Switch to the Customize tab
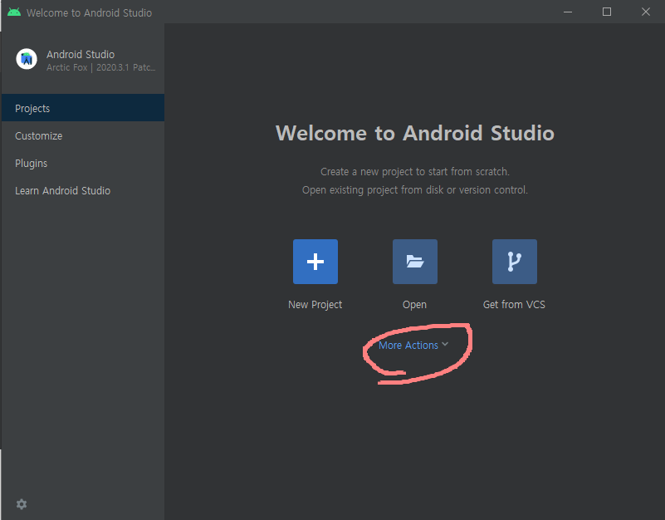 [x=83, y=135]
